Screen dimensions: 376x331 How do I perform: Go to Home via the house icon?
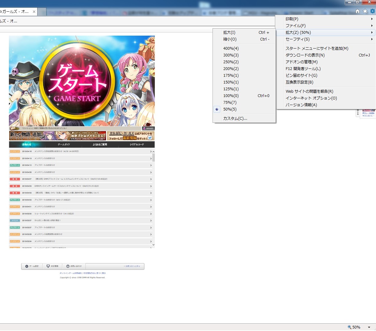pyautogui.click(x=358, y=11)
